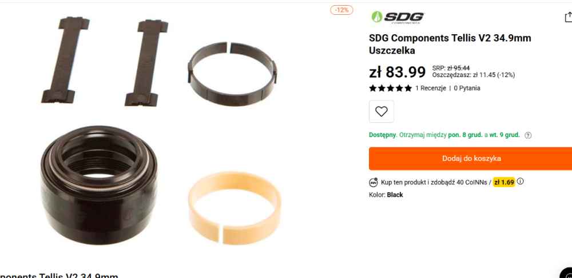The width and height of the screenshot is (572, 278).
Task: Click the second guide key strip image
Action: tap(146, 63)
